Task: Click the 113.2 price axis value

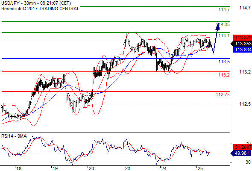Action: (245, 72)
